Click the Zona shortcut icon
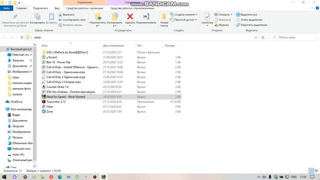 click(43, 111)
